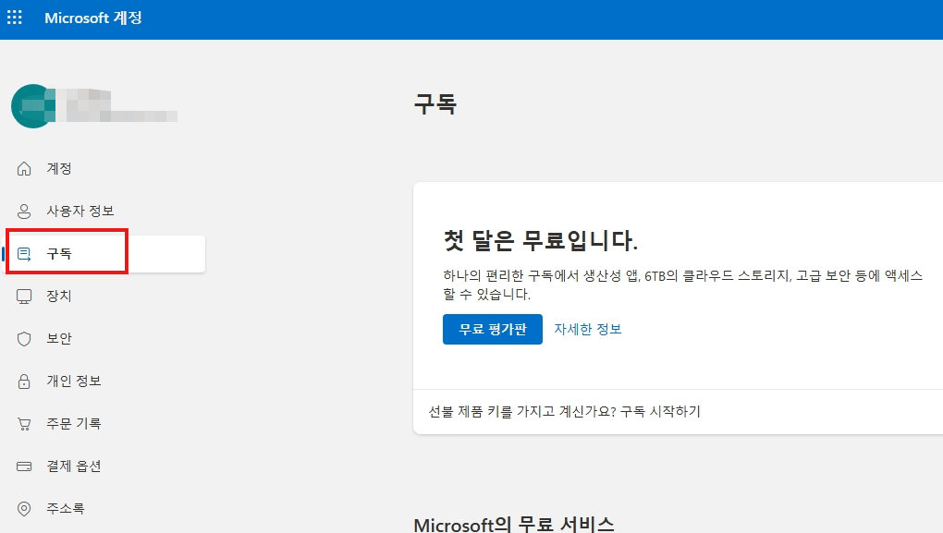Click the profile avatar picture
Viewport: 943px width, 533px height.
pos(33,106)
